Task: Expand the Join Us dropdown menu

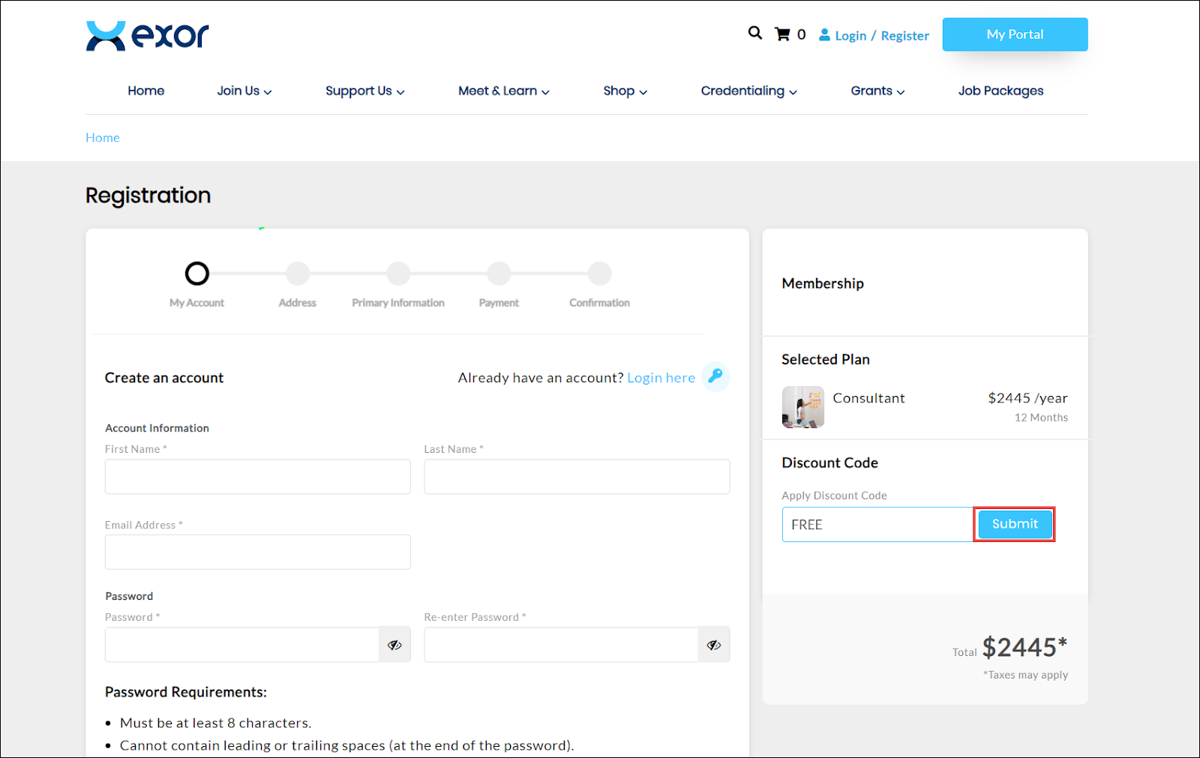Action: (x=244, y=91)
